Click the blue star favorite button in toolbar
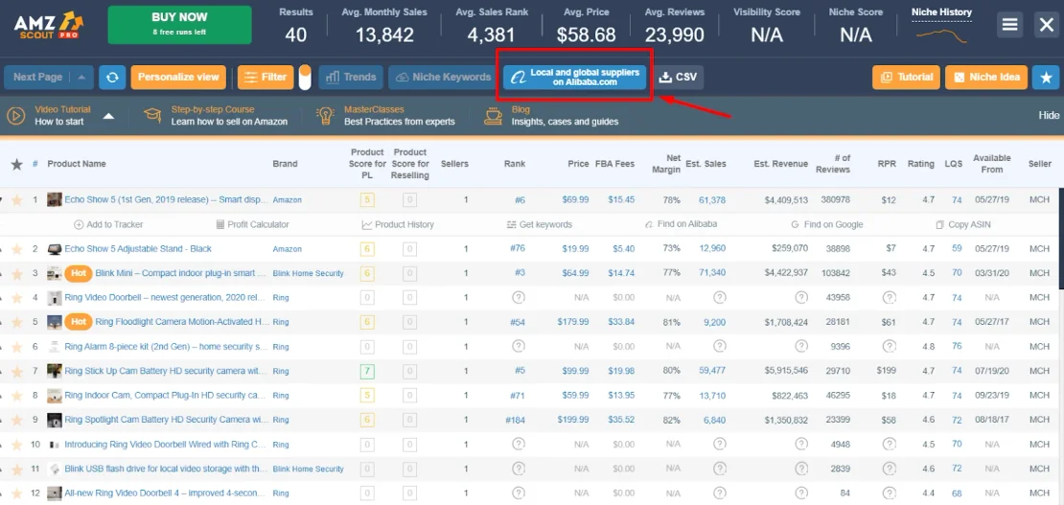This screenshot has height=505, width=1064. [x=1046, y=78]
